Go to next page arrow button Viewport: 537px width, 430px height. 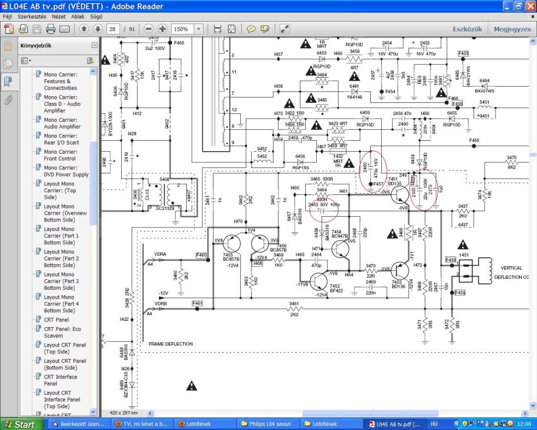[98, 29]
